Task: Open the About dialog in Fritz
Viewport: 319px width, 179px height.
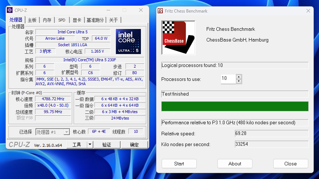Action: point(235,164)
